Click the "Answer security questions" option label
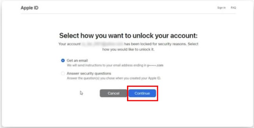 pos(89,73)
